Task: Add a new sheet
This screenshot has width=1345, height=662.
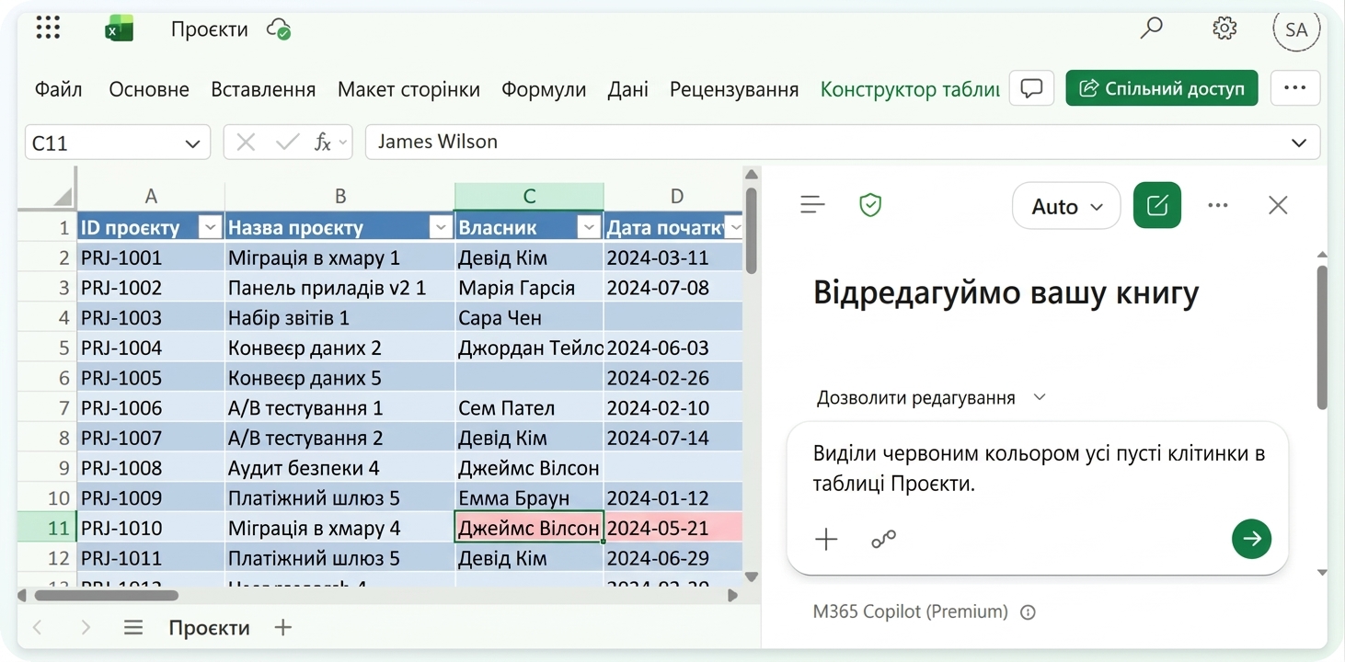Action: pos(283,628)
